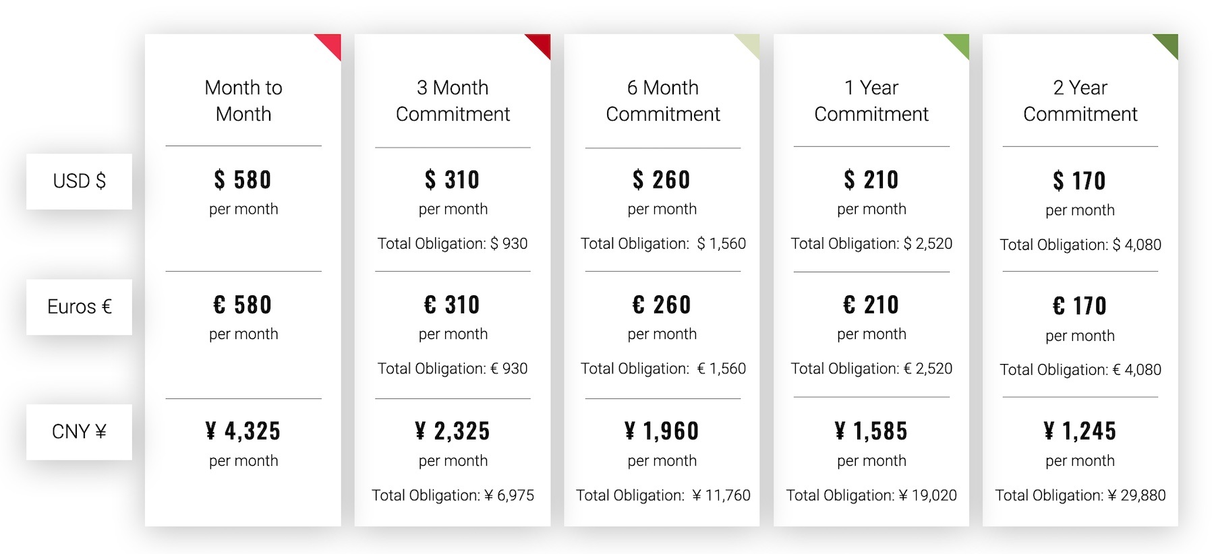Choose the Month to Month plan heading

243,100
